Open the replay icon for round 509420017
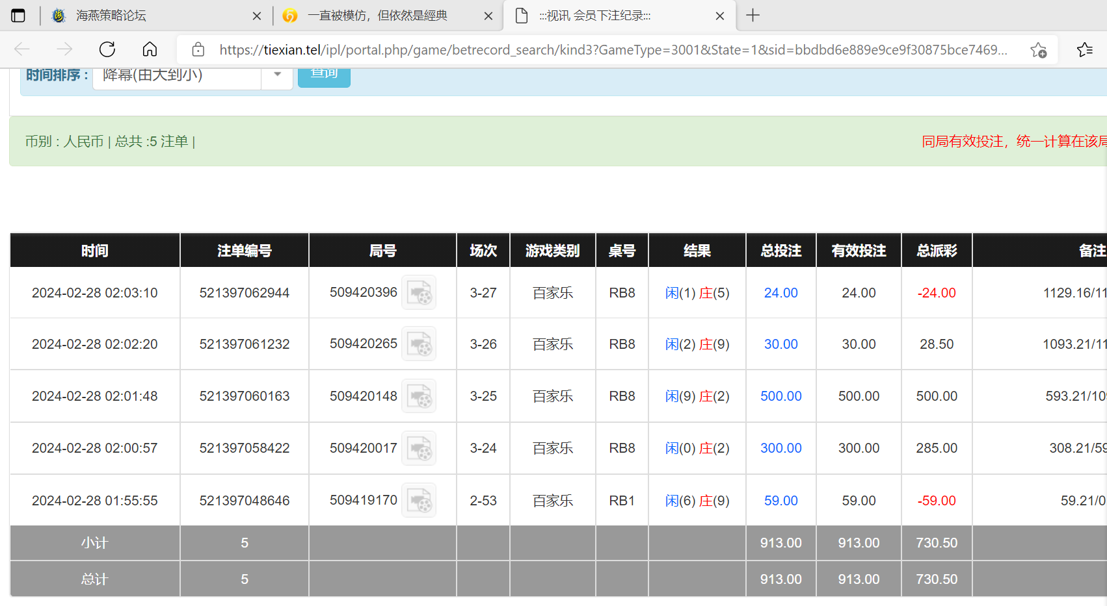Screen dimensions: 1107x606 coord(418,448)
